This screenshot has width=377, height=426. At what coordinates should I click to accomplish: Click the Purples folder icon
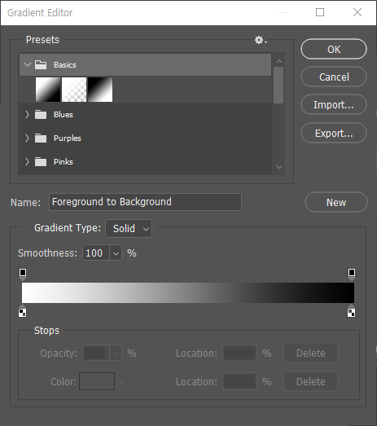coord(41,138)
